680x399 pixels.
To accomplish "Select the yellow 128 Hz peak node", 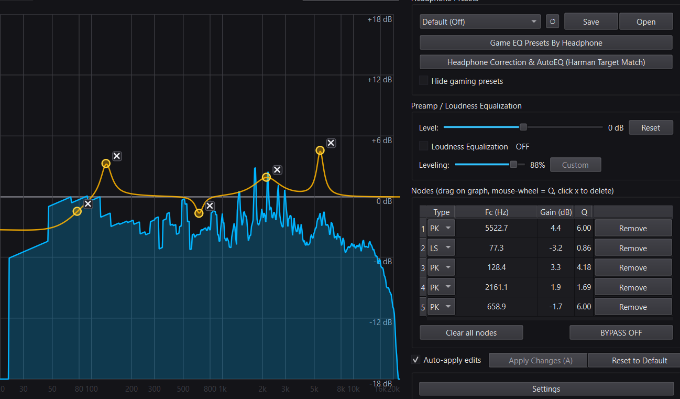I will point(106,164).
